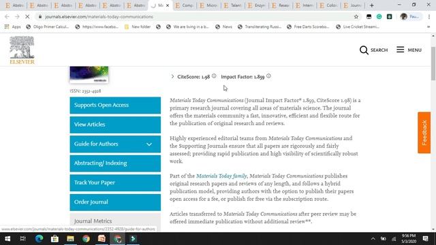Go forward in browser history
The image size is (436, 245).
(17, 16)
